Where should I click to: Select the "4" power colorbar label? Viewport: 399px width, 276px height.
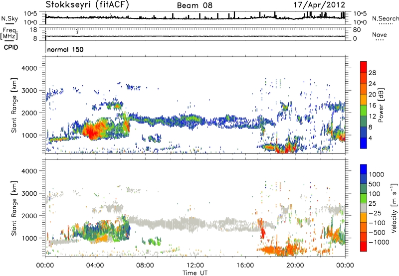[370, 138]
